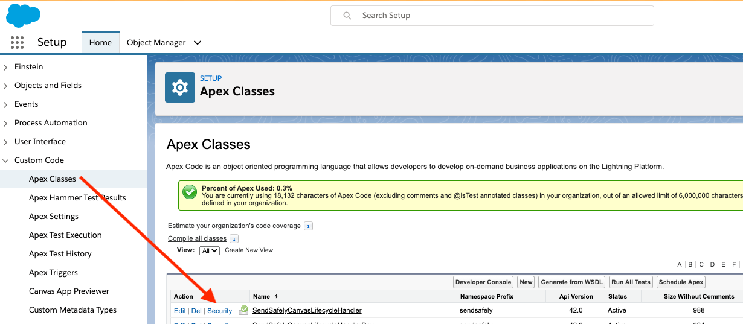Open Canvas App Previewer
This screenshot has height=324, width=743.
(x=69, y=291)
